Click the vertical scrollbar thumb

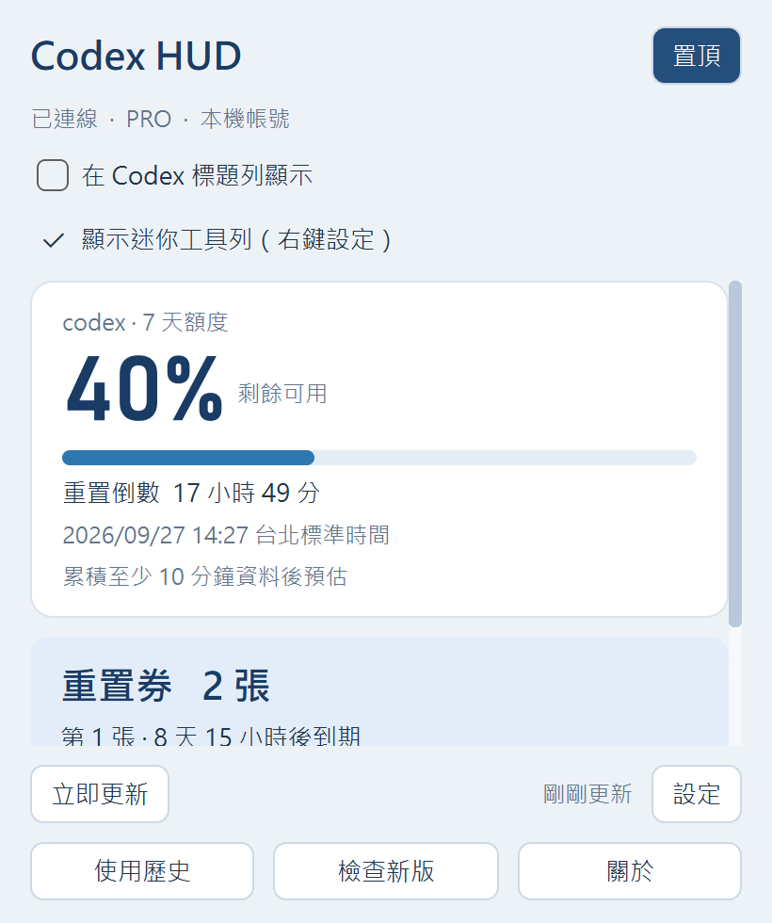pos(735,454)
